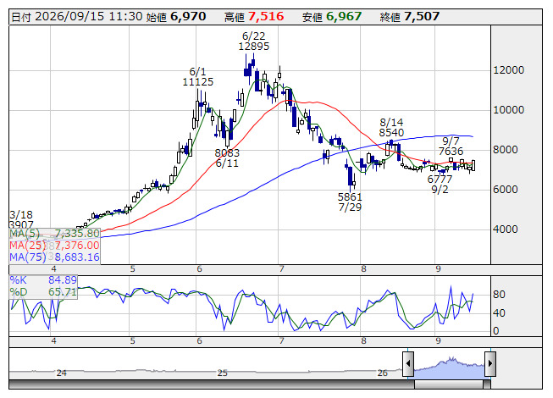Click the 6777 9/2 low label
Viewport: 553px width, 398px height.
click(440, 185)
